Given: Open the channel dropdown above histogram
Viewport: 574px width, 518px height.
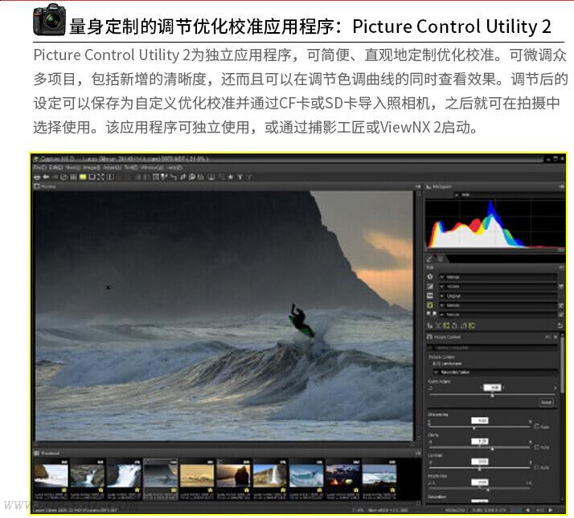Looking at the screenshot, I should pyautogui.click(x=509, y=195).
